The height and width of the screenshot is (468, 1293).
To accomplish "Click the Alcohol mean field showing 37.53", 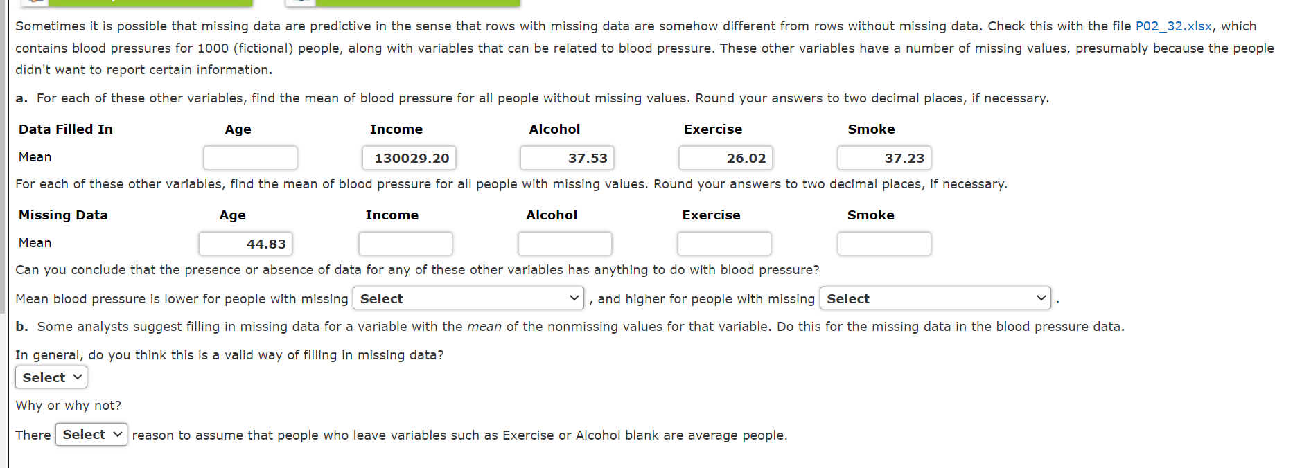I will [x=567, y=158].
